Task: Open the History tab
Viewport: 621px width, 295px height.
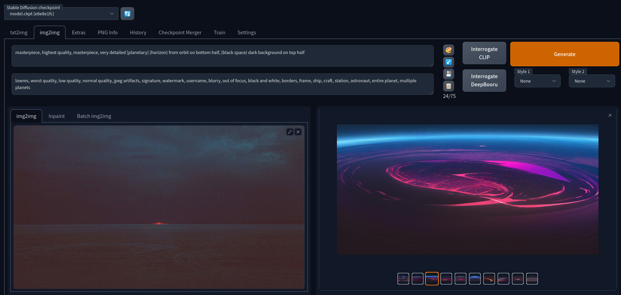Action: pyautogui.click(x=138, y=33)
